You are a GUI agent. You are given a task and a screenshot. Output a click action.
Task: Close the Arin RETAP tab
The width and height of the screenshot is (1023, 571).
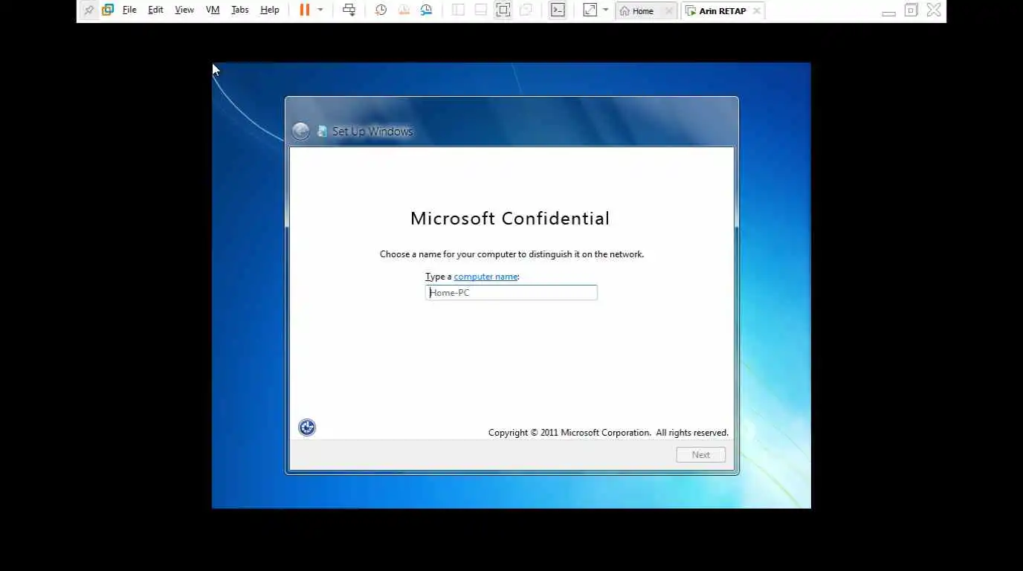pyautogui.click(x=756, y=11)
